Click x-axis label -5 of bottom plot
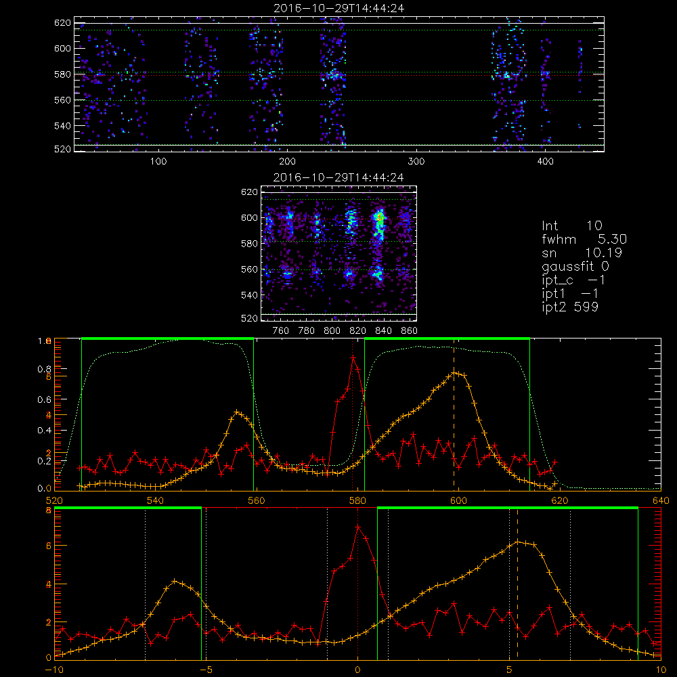Screen dimensions: 677x677 pyautogui.click(x=206, y=670)
